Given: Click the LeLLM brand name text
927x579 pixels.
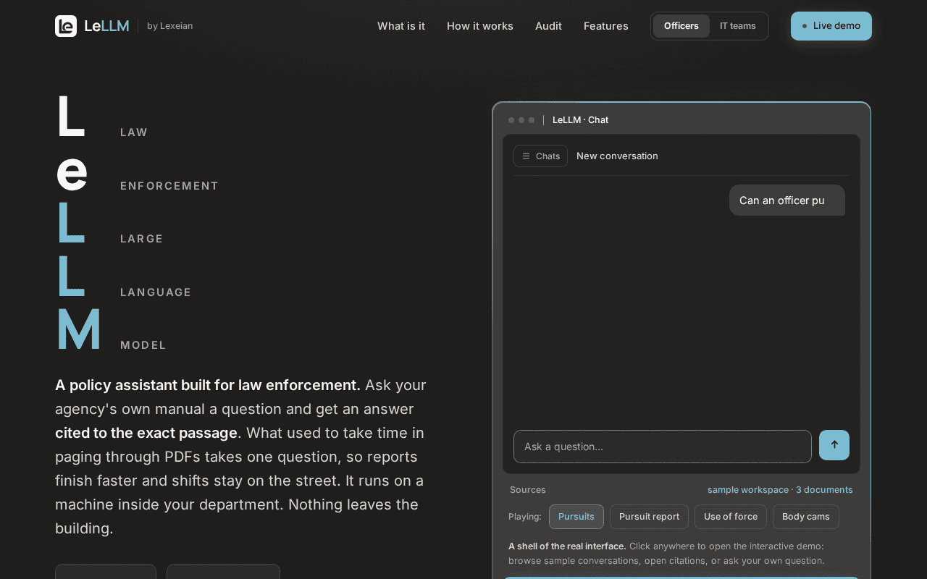Looking at the screenshot, I should coord(106,26).
